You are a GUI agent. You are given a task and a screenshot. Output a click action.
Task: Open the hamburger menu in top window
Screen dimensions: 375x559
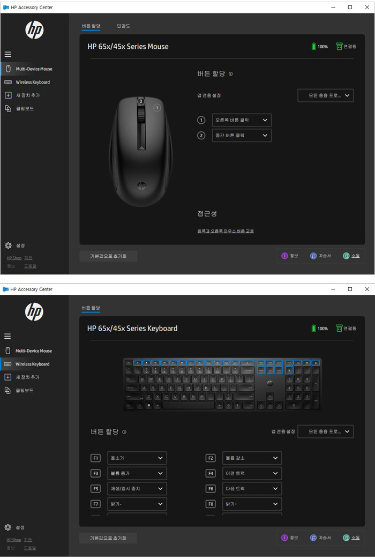(x=8, y=54)
